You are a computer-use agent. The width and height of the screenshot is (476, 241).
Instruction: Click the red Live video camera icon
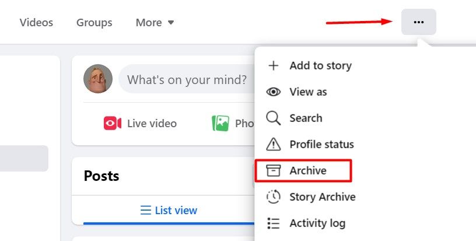(x=113, y=123)
